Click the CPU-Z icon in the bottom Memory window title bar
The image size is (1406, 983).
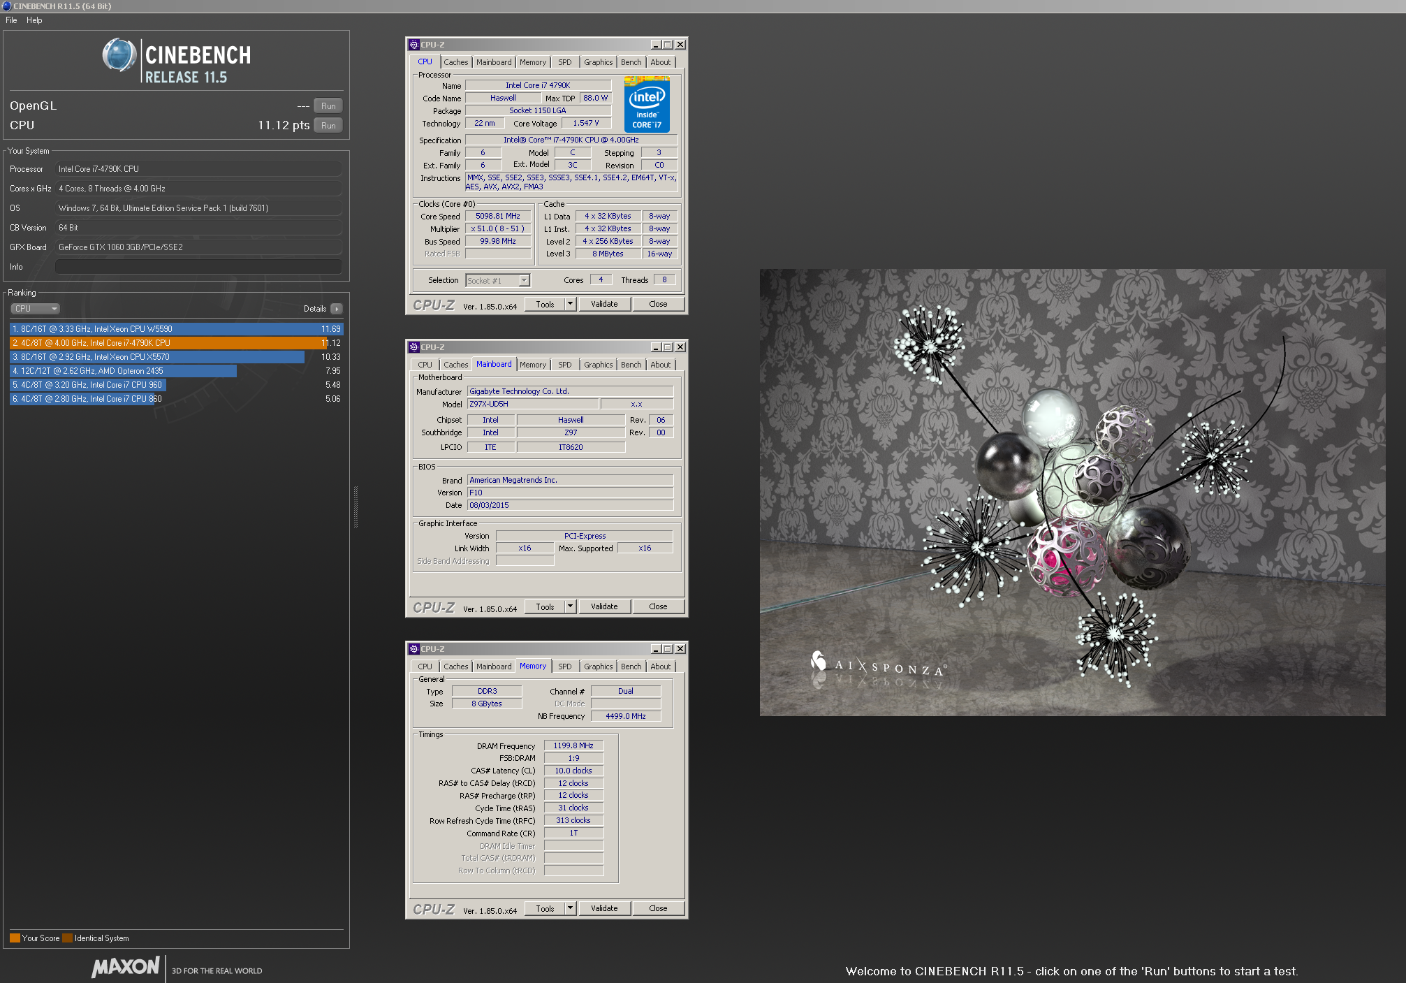(x=414, y=649)
